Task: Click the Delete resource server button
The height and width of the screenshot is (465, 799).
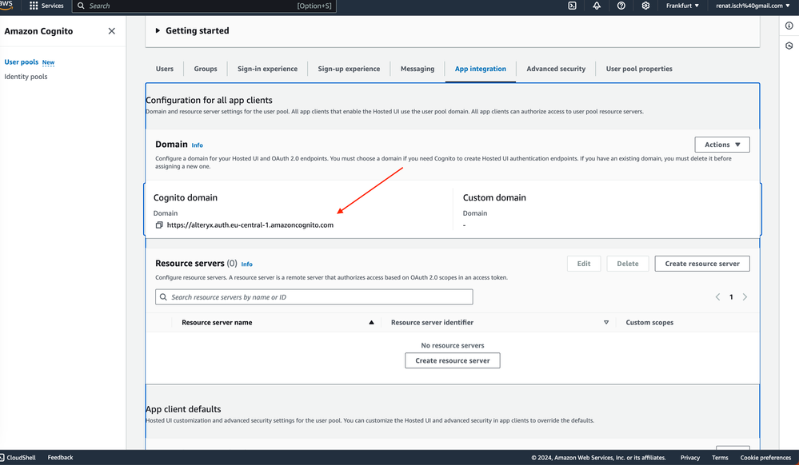Action: pos(628,264)
